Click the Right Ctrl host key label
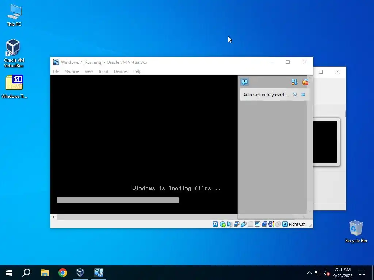 click(297, 224)
